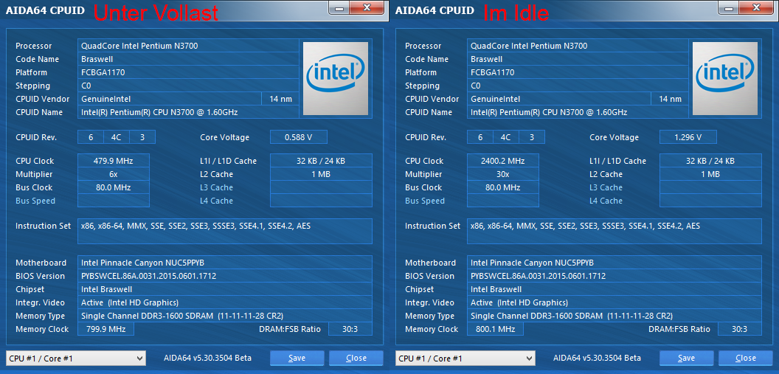Open CPU core dropdown in Im Idle window

(x=465, y=358)
